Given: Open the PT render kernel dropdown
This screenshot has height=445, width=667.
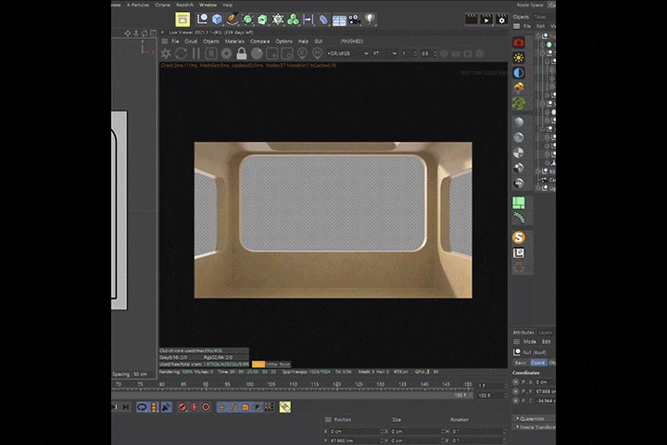Looking at the screenshot, I should pyautogui.click(x=382, y=54).
